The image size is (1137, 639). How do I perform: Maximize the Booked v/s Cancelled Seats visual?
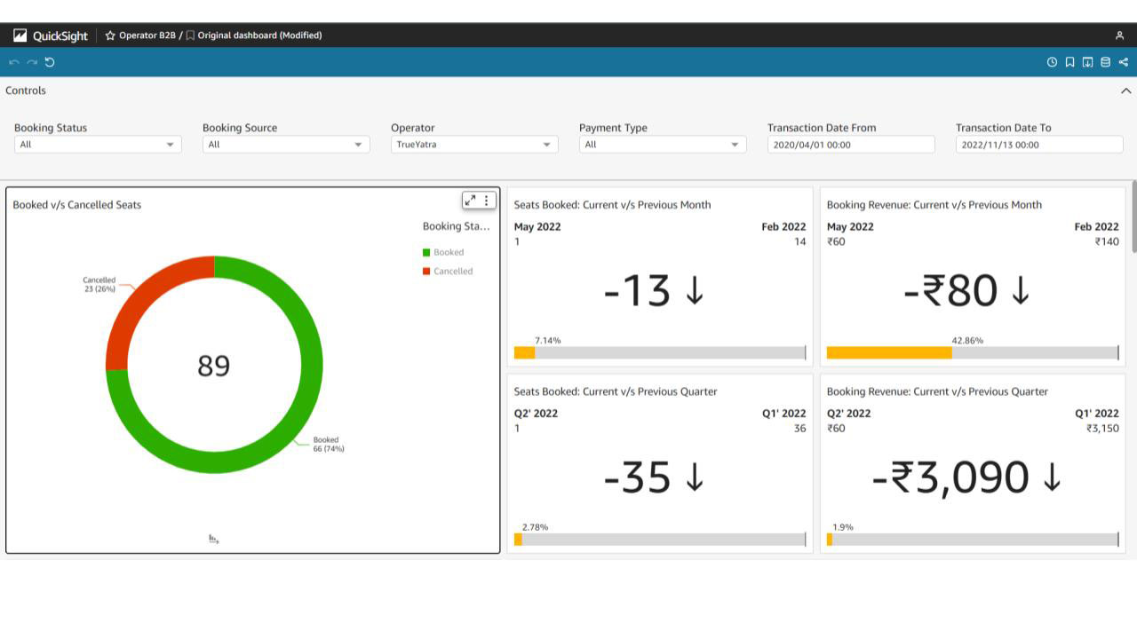click(x=471, y=201)
